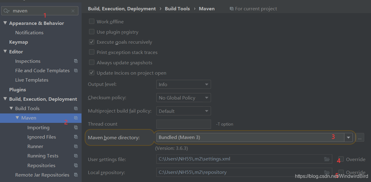Click project-level icon beside Runner
Screen dimensions: 371x182
point(76,146)
